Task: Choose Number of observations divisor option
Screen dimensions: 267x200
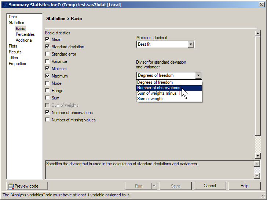Action: [169, 88]
